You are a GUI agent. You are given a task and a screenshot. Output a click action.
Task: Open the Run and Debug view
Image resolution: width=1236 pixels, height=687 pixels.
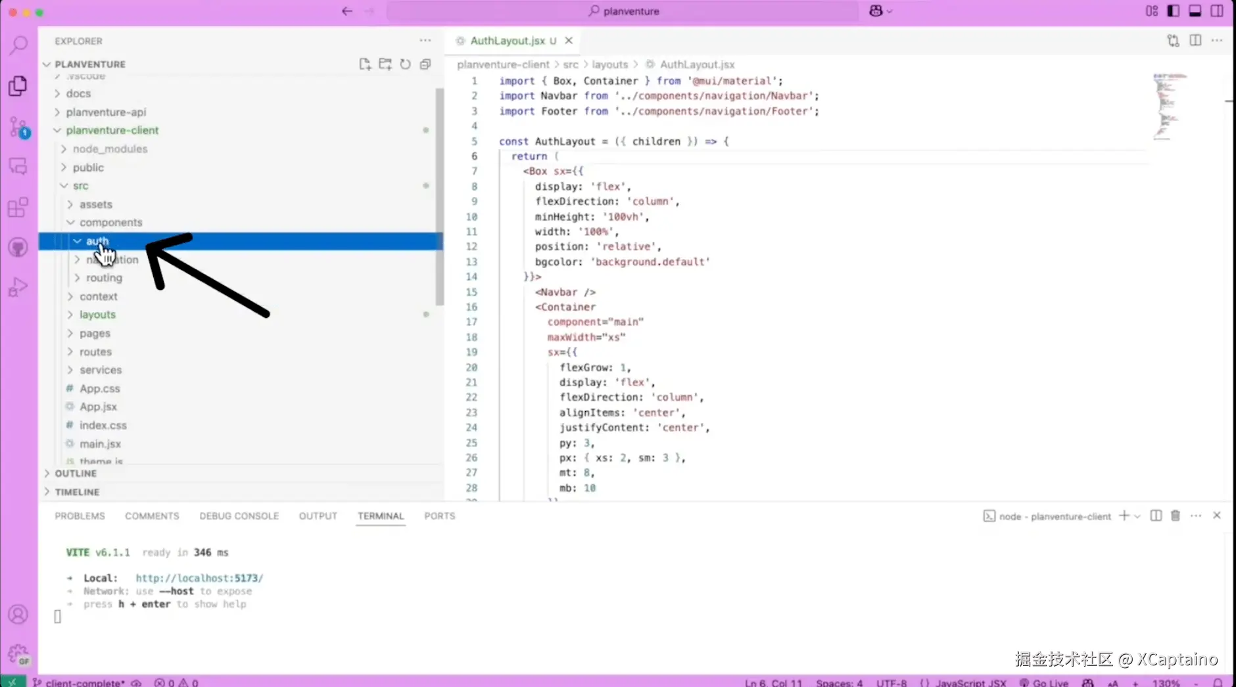[x=18, y=286]
